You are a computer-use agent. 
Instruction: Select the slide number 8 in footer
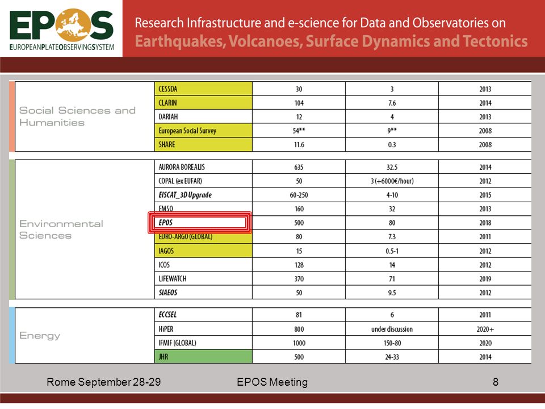(496, 382)
